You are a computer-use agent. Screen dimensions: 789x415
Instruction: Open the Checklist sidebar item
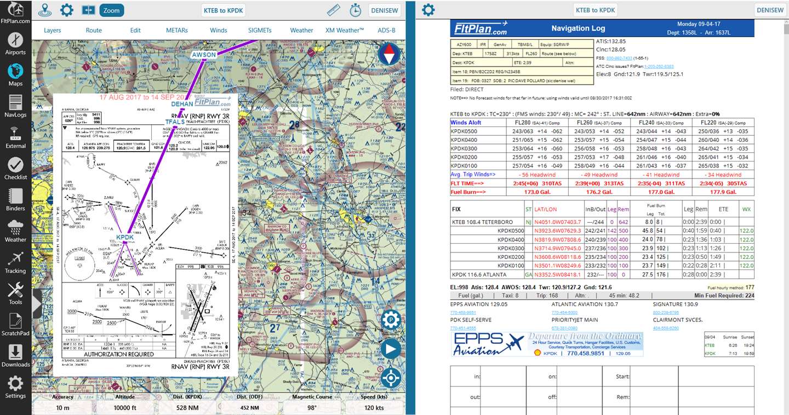tap(15, 169)
